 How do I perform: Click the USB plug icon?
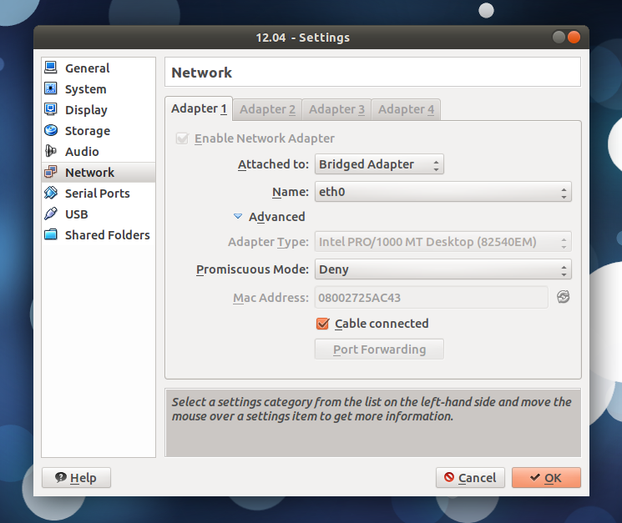coord(51,214)
